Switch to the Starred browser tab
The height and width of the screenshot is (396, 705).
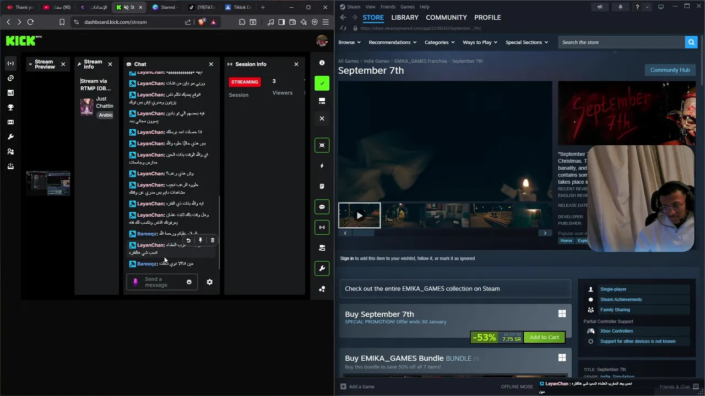pos(165,7)
